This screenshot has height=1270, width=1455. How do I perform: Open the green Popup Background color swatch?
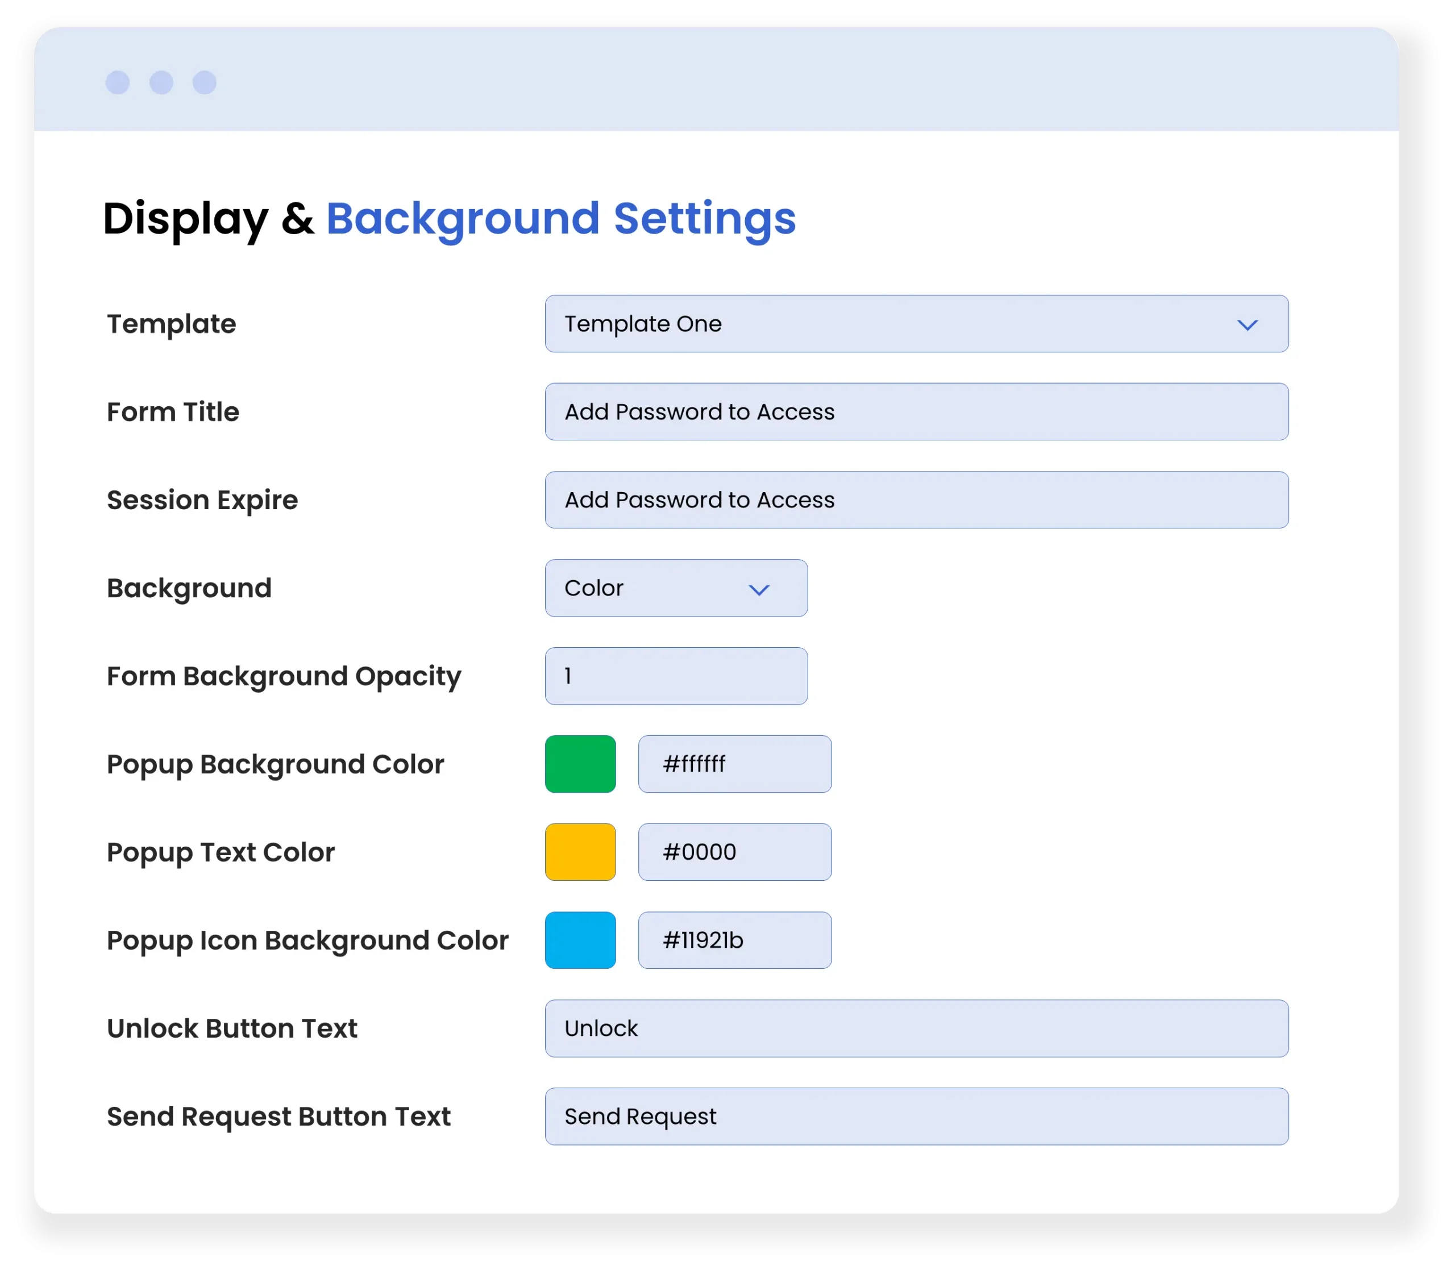pyautogui.click(x=580, y=764)
